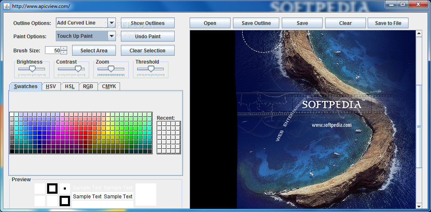This screenshot has height=212, width=431.
Task: Click the Brush Size value field
Action: tap(53, 50)
